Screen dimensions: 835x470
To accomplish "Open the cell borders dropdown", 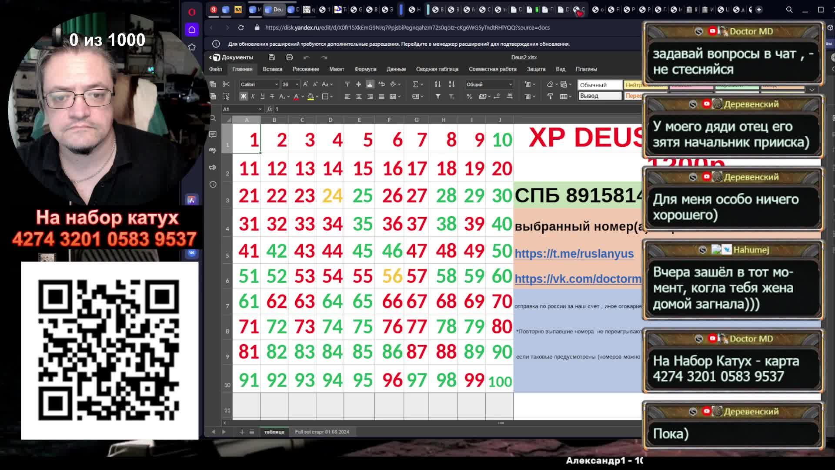I will coord(331,96).
